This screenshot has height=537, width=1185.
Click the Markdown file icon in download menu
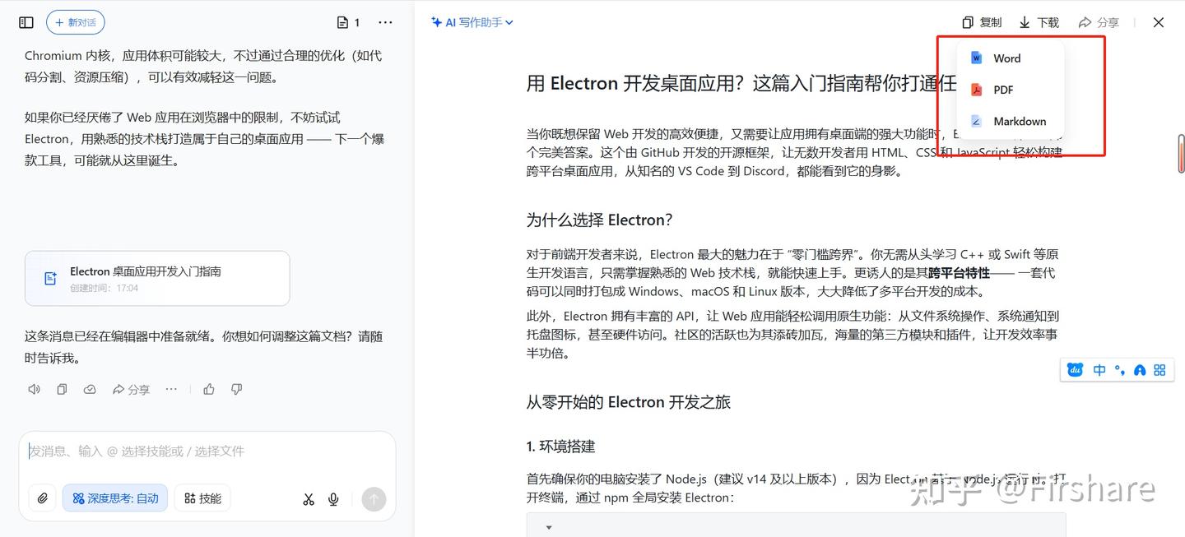[976, 121]
